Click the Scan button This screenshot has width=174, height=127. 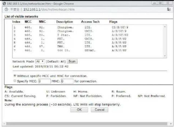(x=72, y=61)
